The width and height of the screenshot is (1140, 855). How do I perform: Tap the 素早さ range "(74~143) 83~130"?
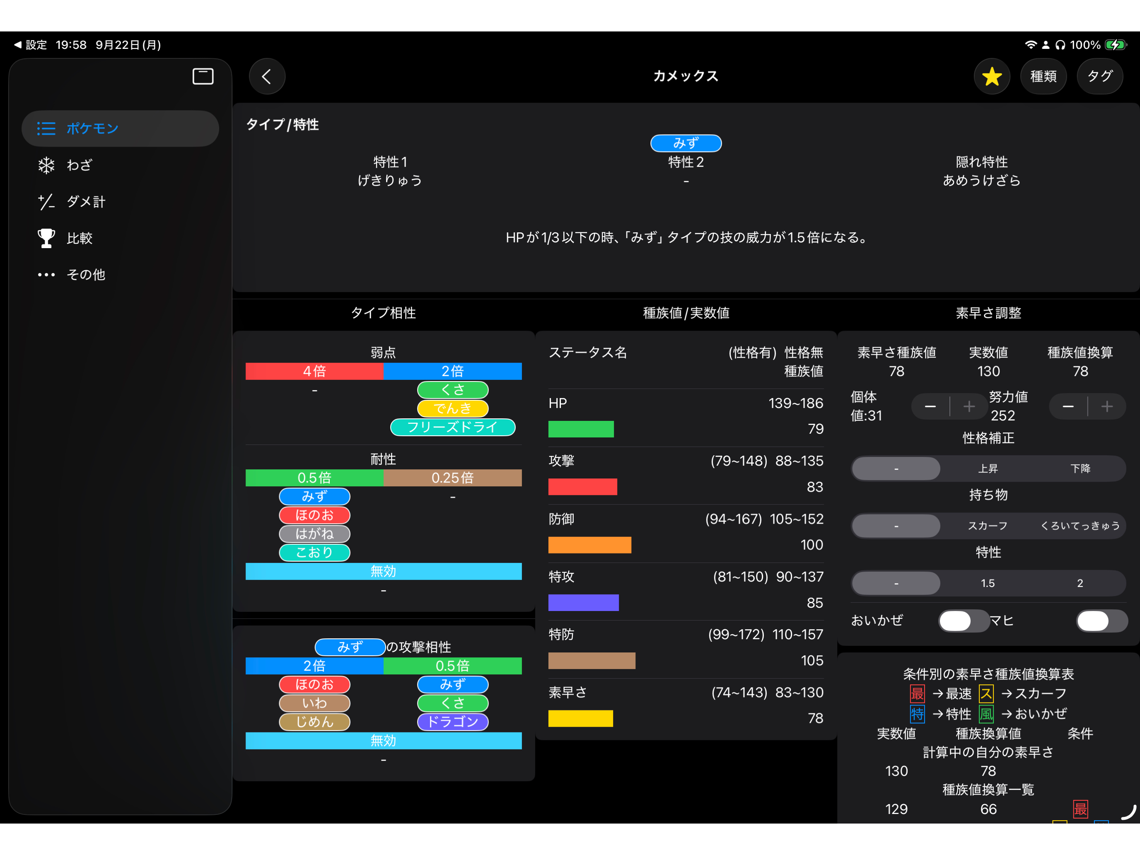[x=767, y=692]
